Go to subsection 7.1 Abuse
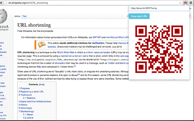 [x=28, y=114]
